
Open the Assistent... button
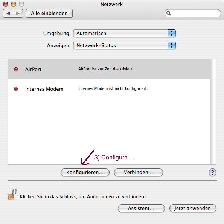click(141, 209)
